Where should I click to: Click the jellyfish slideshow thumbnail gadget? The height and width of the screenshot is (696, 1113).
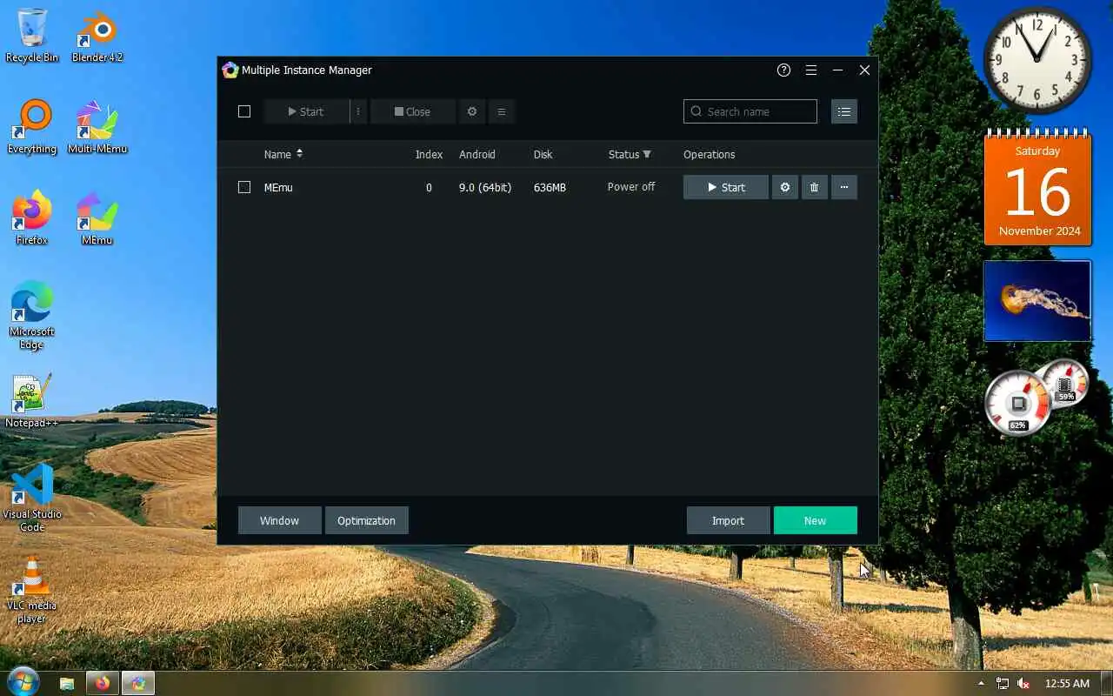[1037, 301]
